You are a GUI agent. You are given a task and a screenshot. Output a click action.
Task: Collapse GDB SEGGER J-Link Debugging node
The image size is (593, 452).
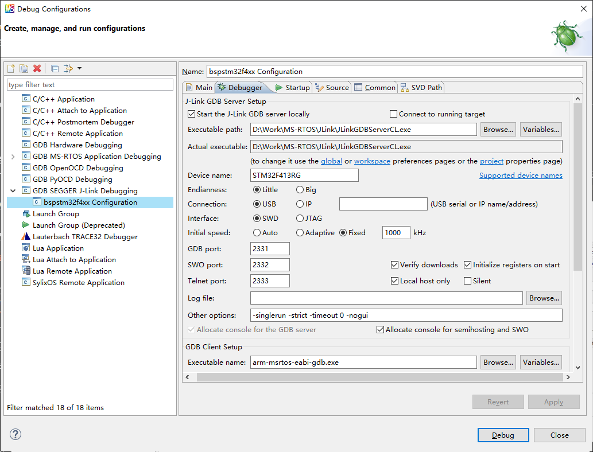[x=13, y=190]
